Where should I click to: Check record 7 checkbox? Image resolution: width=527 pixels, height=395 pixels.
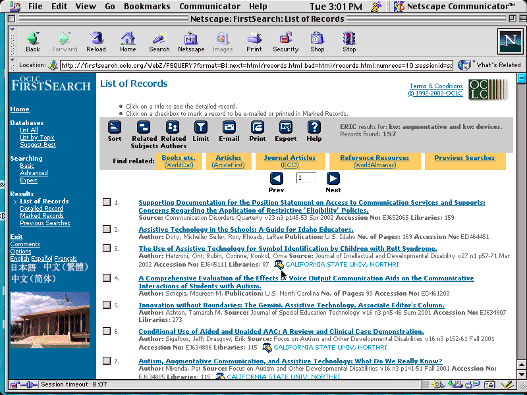(x=107, y=361)
